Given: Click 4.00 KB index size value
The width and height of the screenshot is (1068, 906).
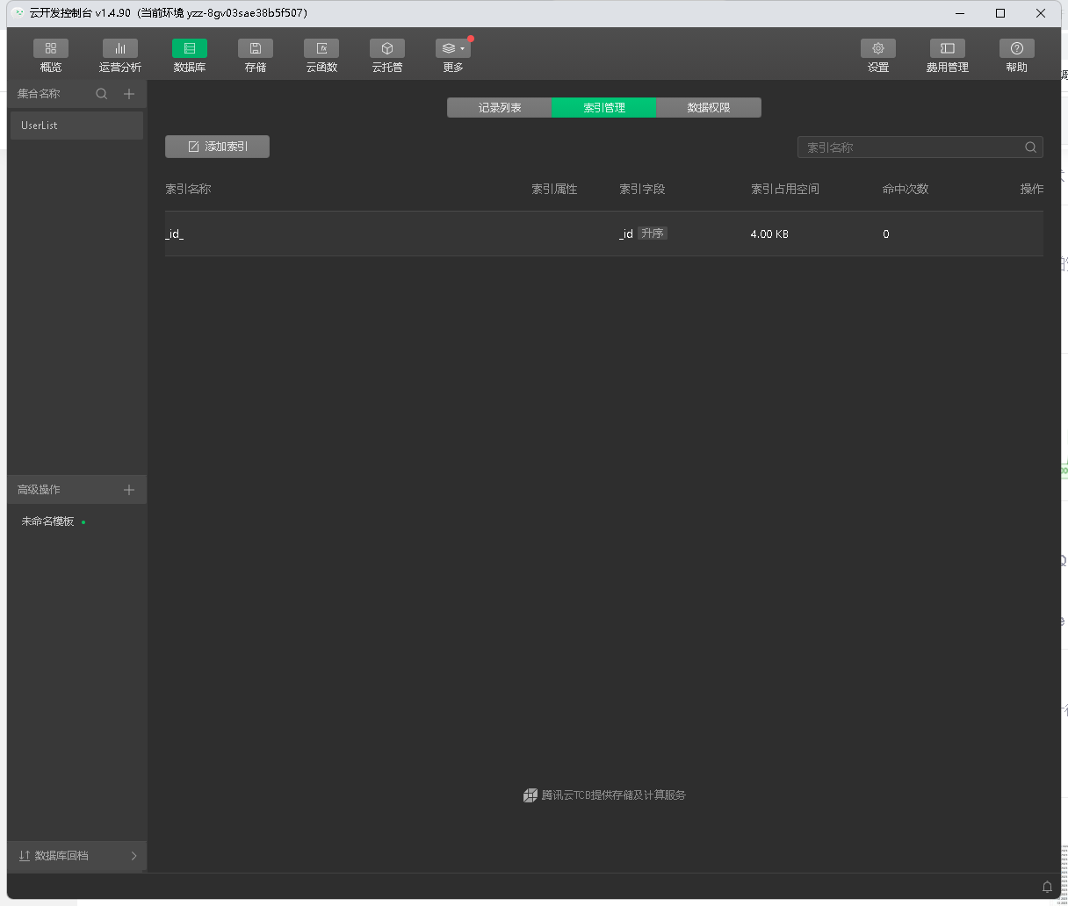Looking at the screenshot, I should pyautogui.click(x=769, y=234).
